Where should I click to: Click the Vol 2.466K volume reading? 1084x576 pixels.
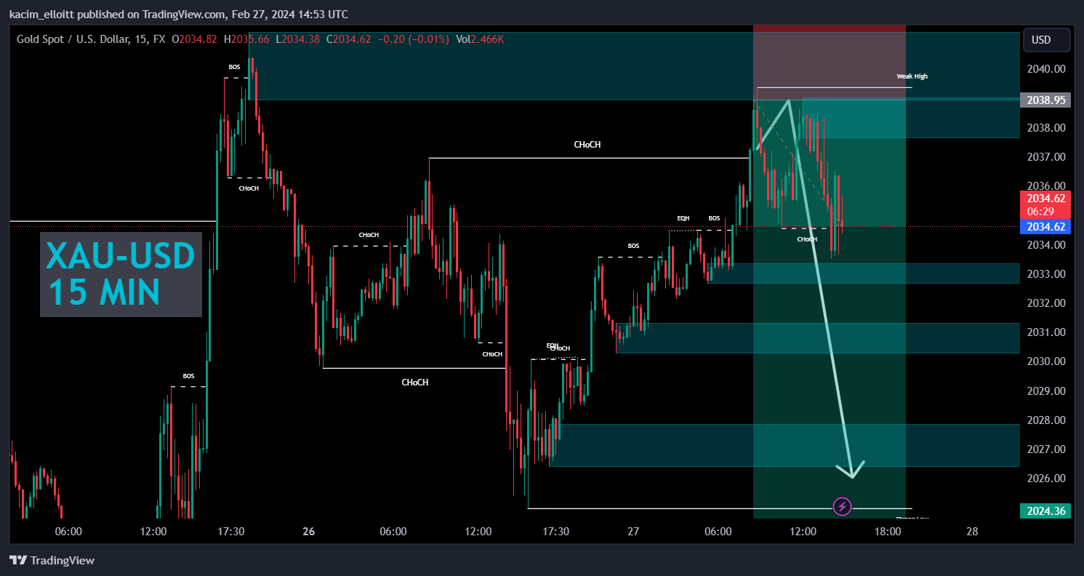(x=479, y=39)
